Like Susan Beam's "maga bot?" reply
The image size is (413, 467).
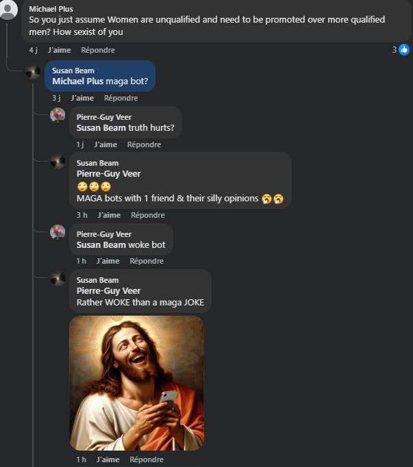point(82,98)
